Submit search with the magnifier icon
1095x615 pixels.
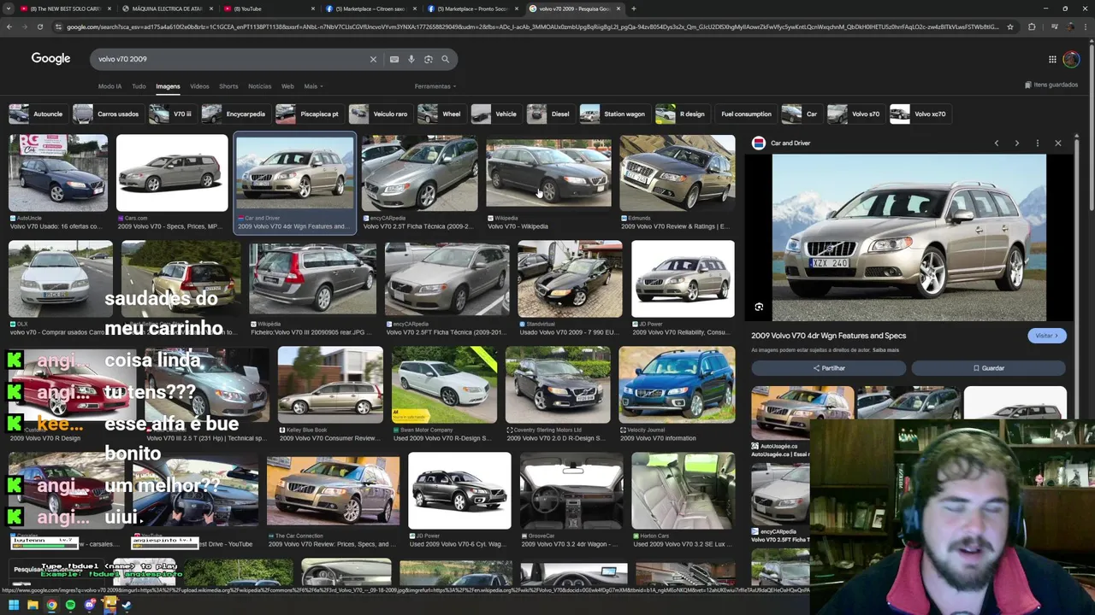coord(445,59)
